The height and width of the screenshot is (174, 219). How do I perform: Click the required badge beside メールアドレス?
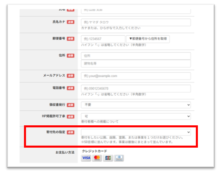click(71, 76)
